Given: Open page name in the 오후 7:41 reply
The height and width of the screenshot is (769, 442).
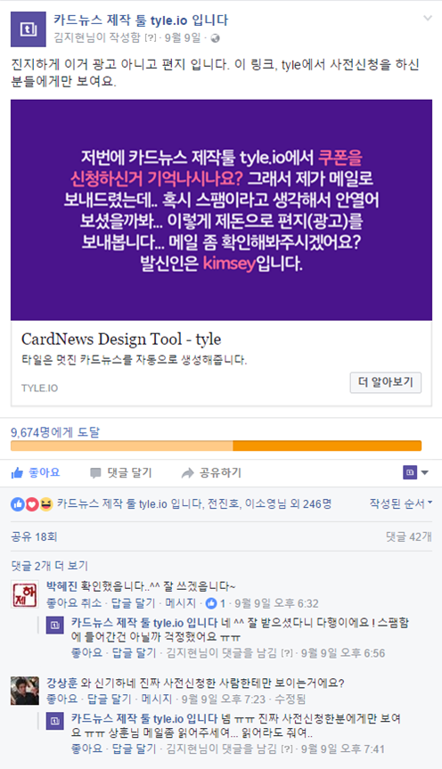Looking at the screenshot, I should pyautogui.click(x=144, y=718).
